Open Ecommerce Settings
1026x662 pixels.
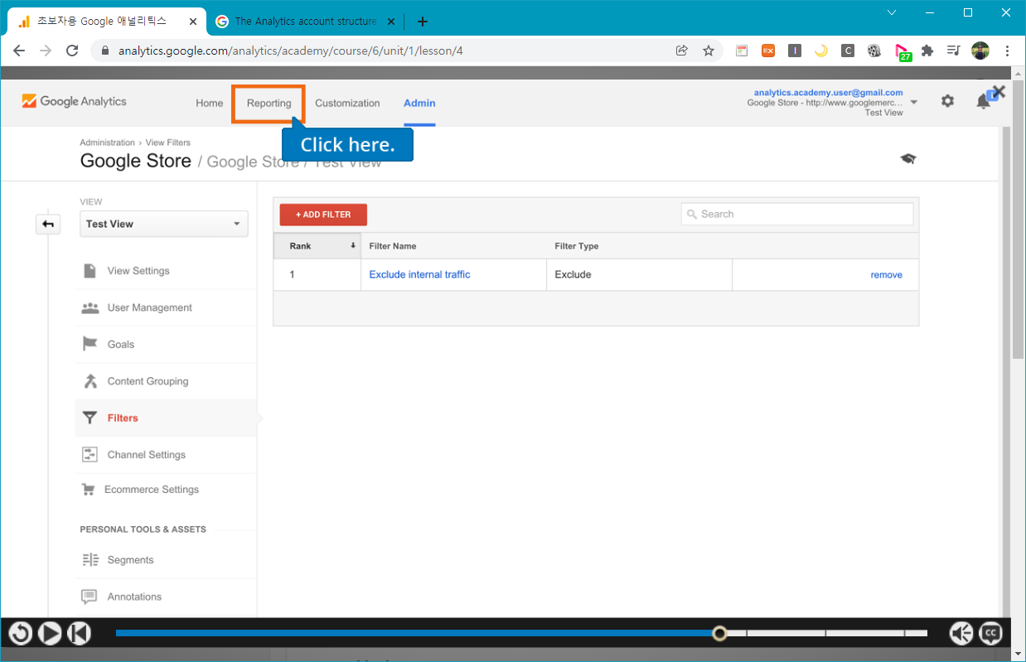pyautogui.click(x=152, y=490)
